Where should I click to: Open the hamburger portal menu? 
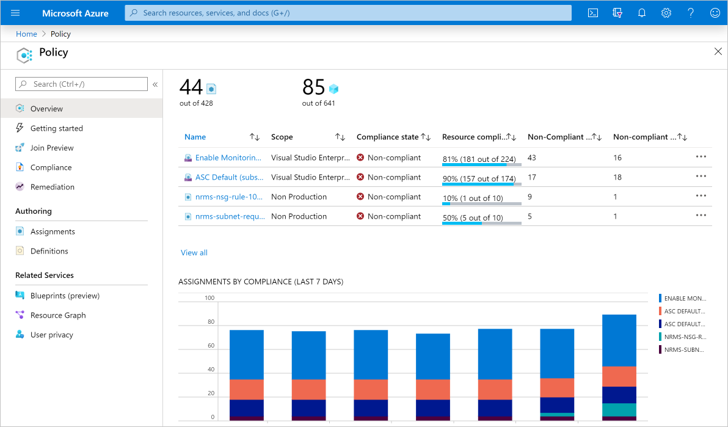tap(15, 13)
